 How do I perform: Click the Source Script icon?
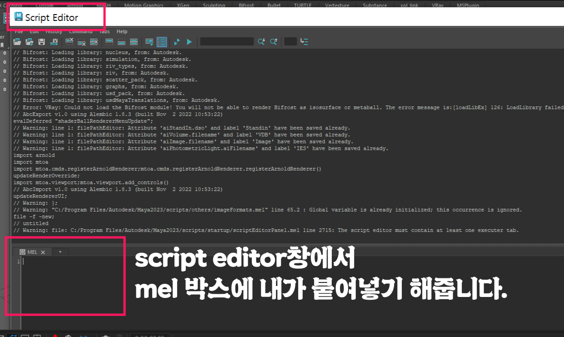(30, 42)
